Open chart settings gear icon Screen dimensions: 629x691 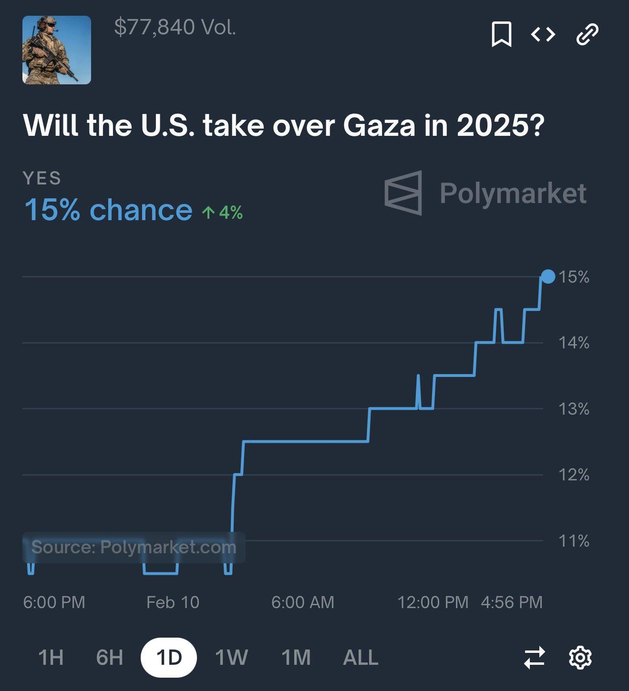click(x=580, y=658)
